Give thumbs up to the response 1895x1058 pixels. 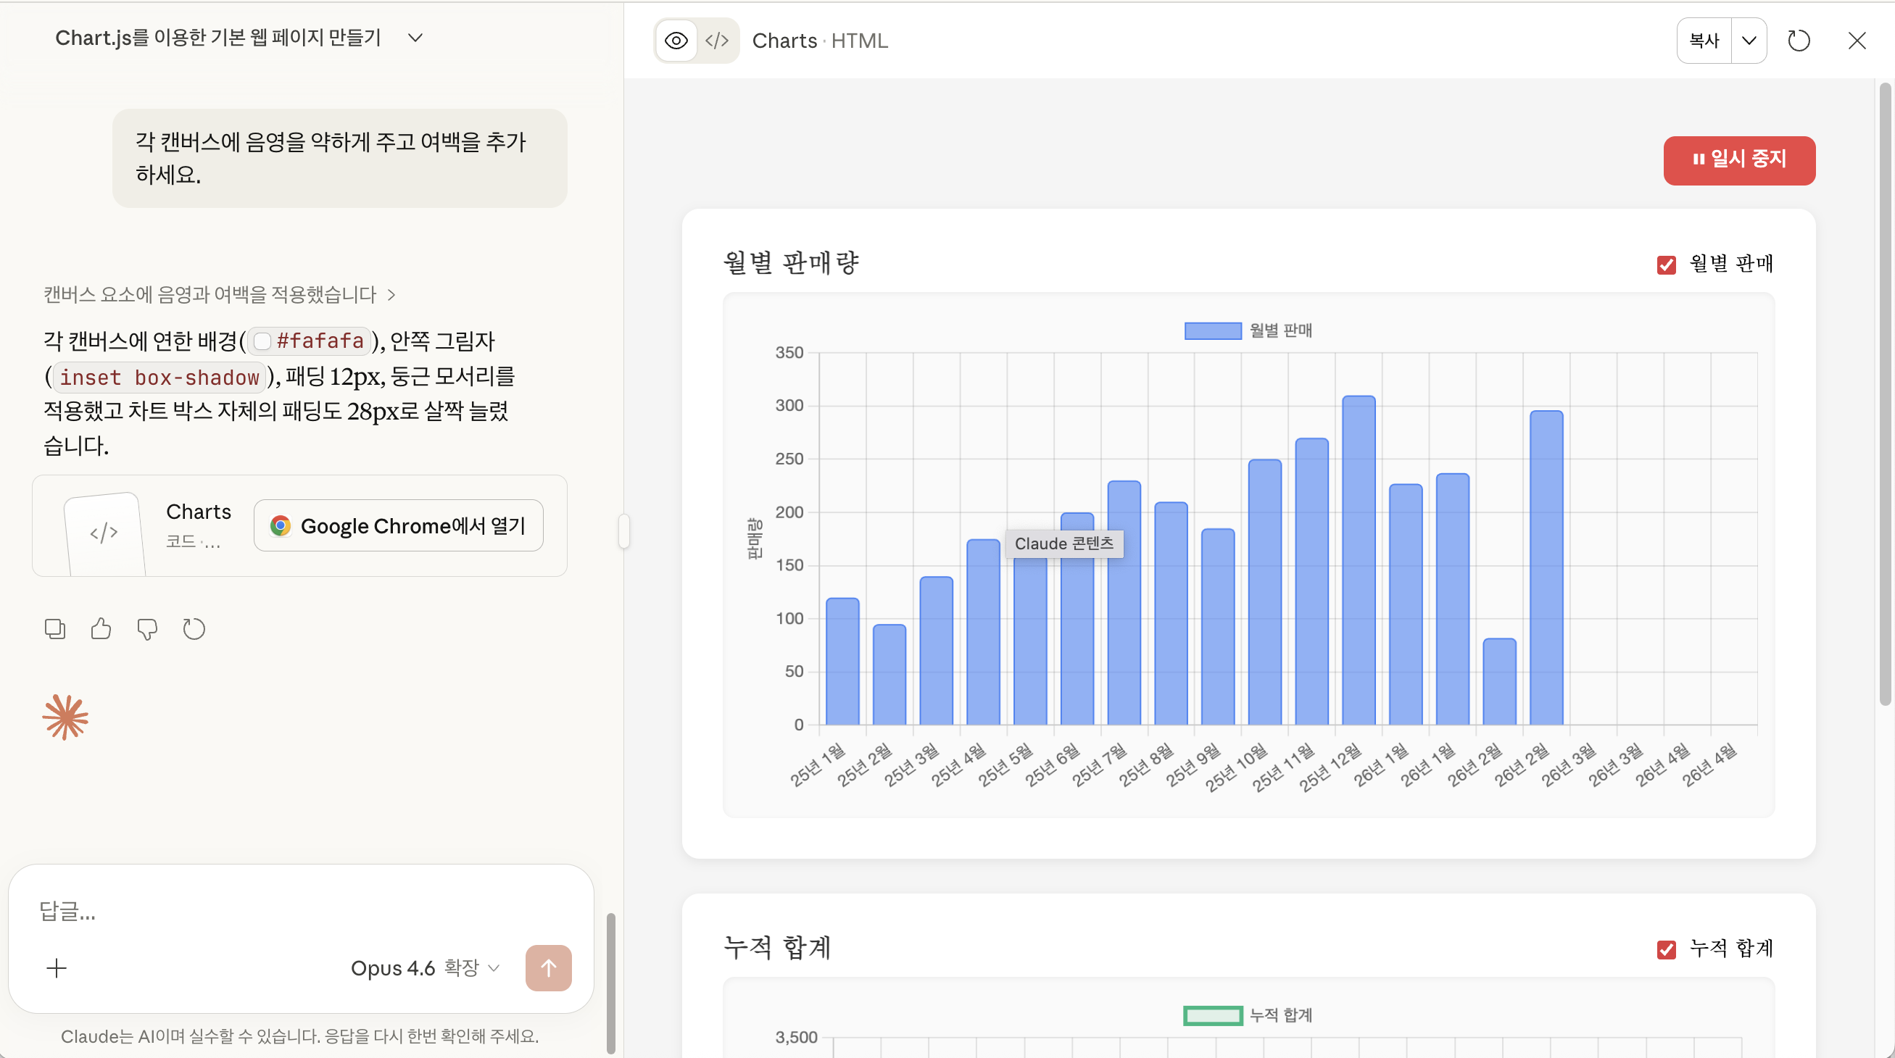(x=101, y=628)
